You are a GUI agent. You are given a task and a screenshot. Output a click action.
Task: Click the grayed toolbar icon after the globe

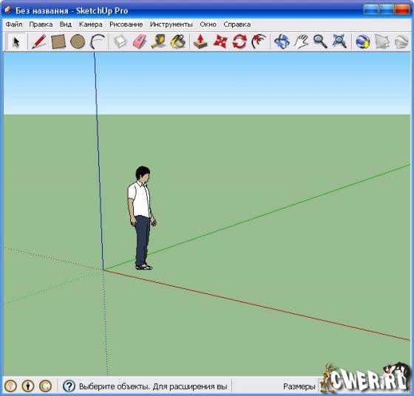point(382,41)
